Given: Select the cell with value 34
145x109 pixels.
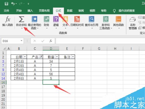Looking at the screenshot, I should (x=51, y=61).
